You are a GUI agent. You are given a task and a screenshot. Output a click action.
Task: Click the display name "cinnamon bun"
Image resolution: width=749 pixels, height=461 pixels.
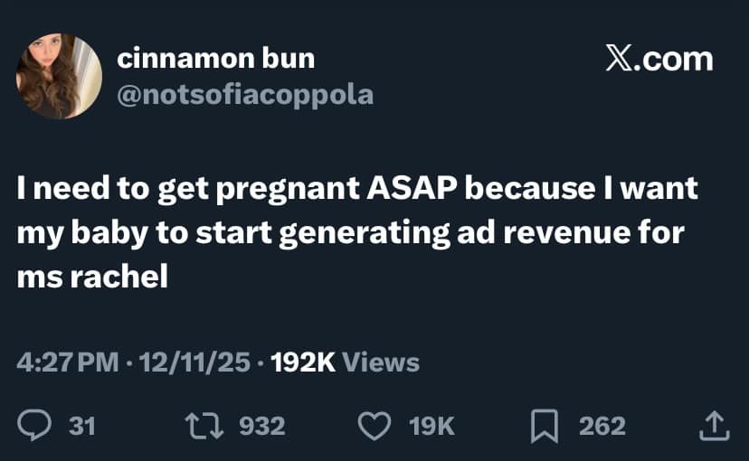(216, 59)
